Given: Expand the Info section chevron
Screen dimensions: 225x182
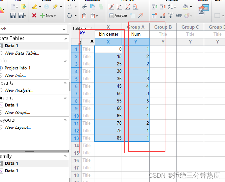Looking at the screenshot, I should pos(66,61).
